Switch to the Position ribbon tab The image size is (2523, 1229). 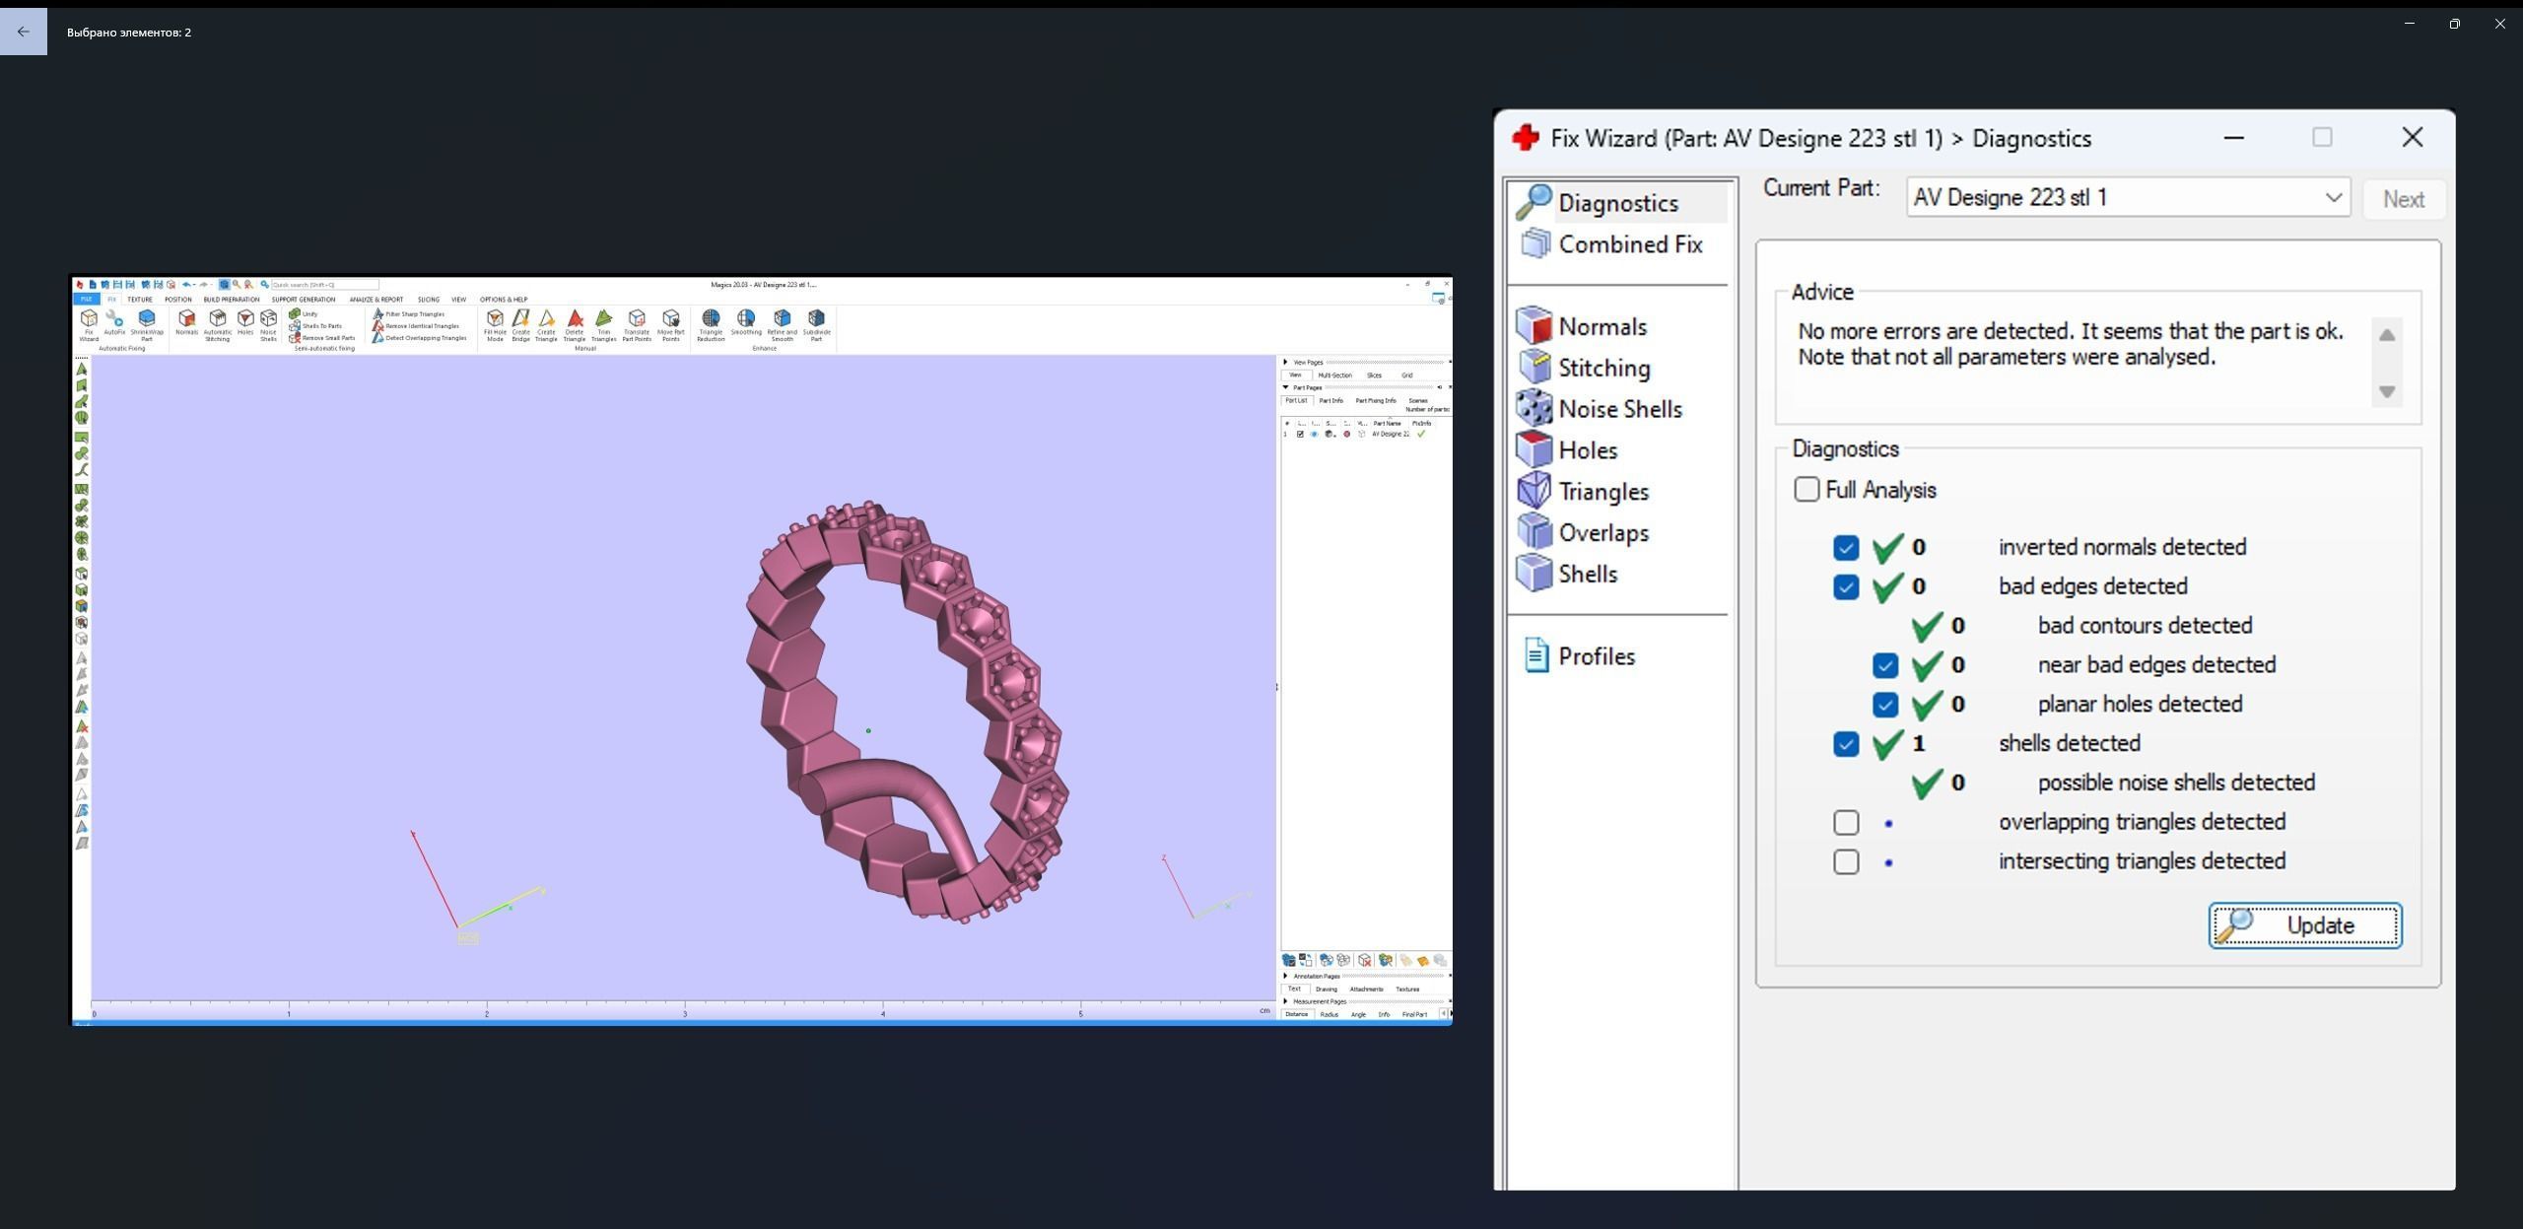(177, 300)
